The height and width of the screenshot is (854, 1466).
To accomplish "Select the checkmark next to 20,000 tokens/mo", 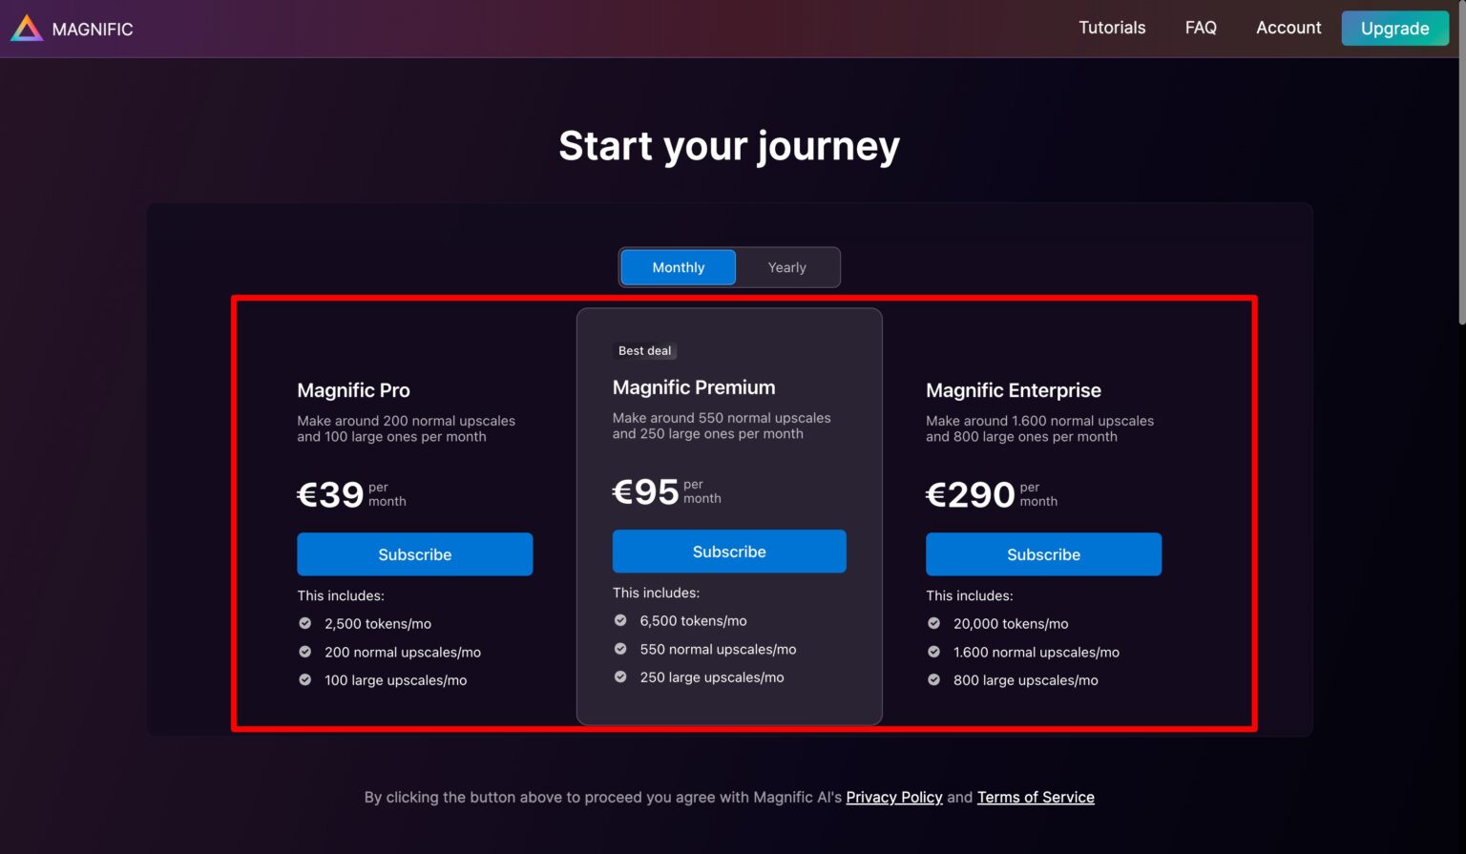I will [x=933, y=622].
